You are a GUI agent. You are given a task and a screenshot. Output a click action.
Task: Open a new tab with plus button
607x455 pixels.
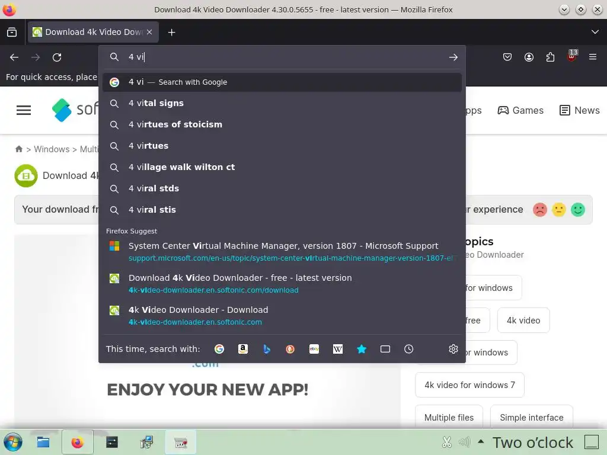click(171, 33)
